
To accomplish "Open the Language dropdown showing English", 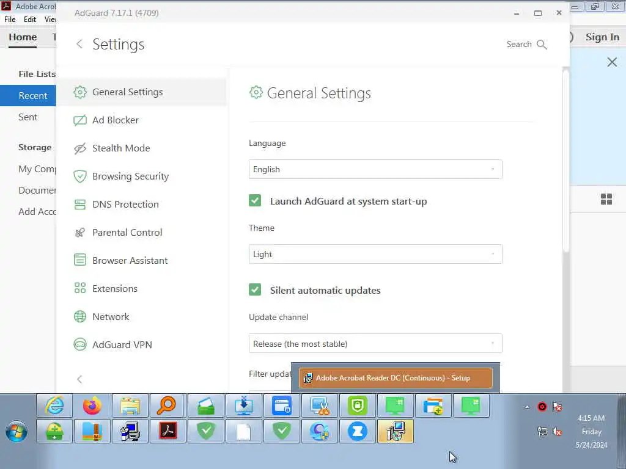I will [x=375, y=169].
